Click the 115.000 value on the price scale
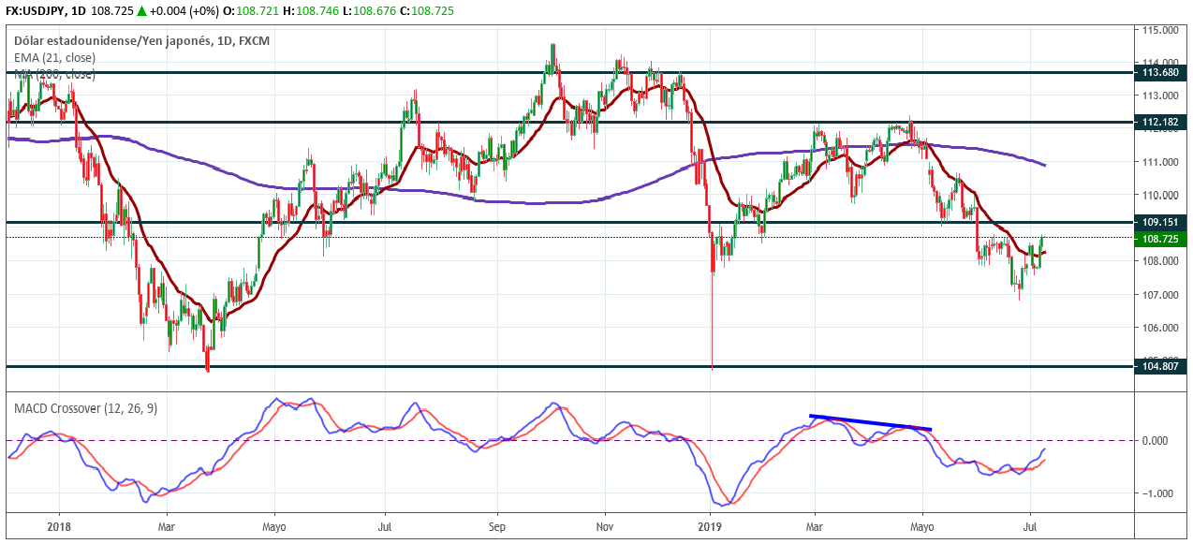Screen dimensions: 1193x544 tap(1157, 30)
